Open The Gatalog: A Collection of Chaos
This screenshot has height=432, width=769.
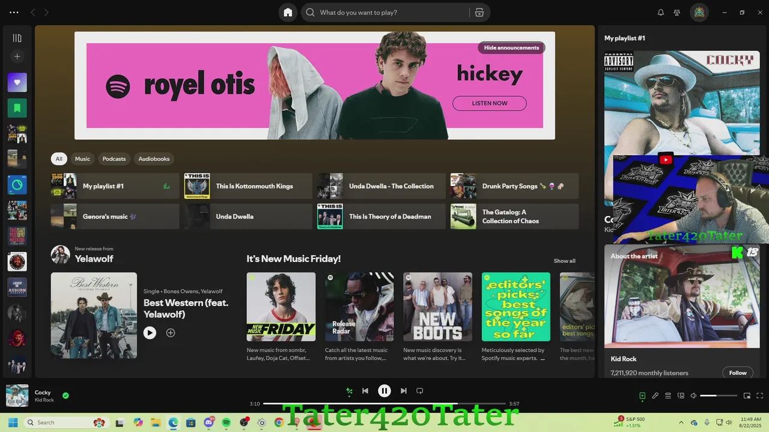coord(515,217)
